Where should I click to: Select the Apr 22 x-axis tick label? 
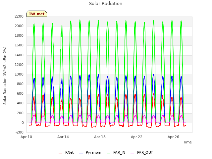tap(136, 137)
